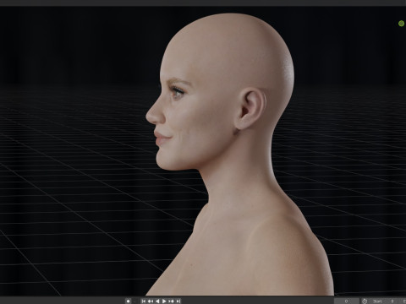Jump to the next keyframe
Screen dimensions: 406x304
[171, 301]
